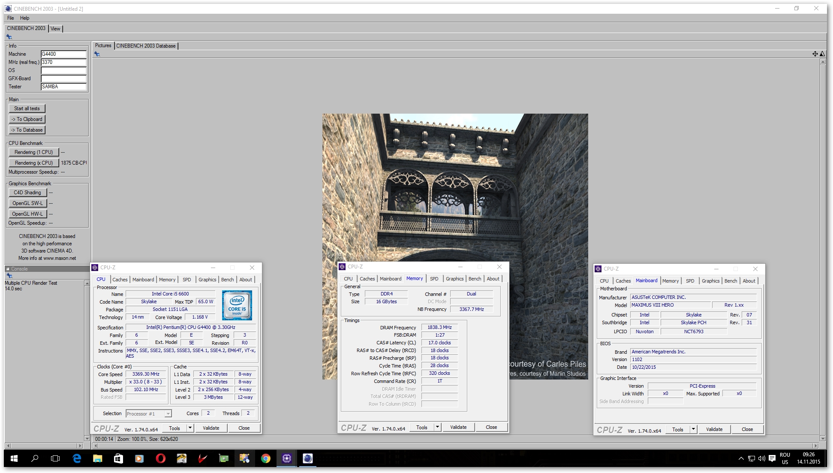Screen dimensions: 833x473
Task: Switch to the View tab in CINEBENCH
Action: click(55, 29)
